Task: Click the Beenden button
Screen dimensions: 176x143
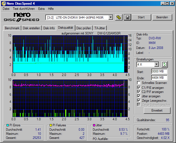Action: (162, 17)
